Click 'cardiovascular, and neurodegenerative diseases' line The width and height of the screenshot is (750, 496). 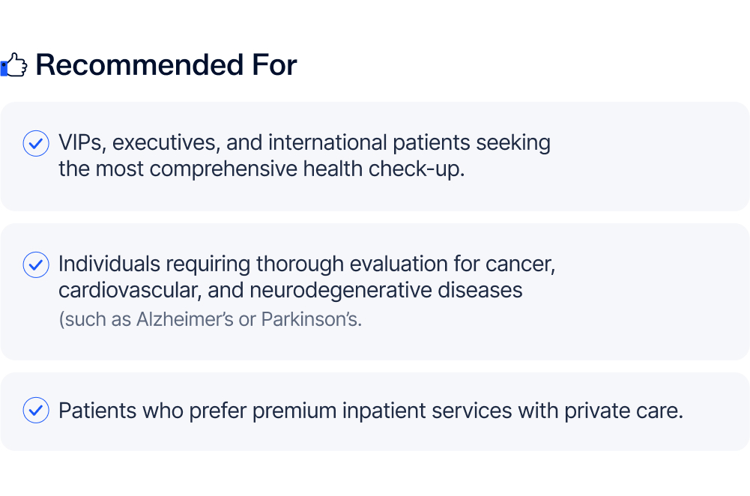[290, 290]
